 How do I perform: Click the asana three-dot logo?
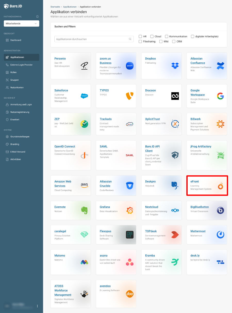pyautogui.click(x=130, y=262)
